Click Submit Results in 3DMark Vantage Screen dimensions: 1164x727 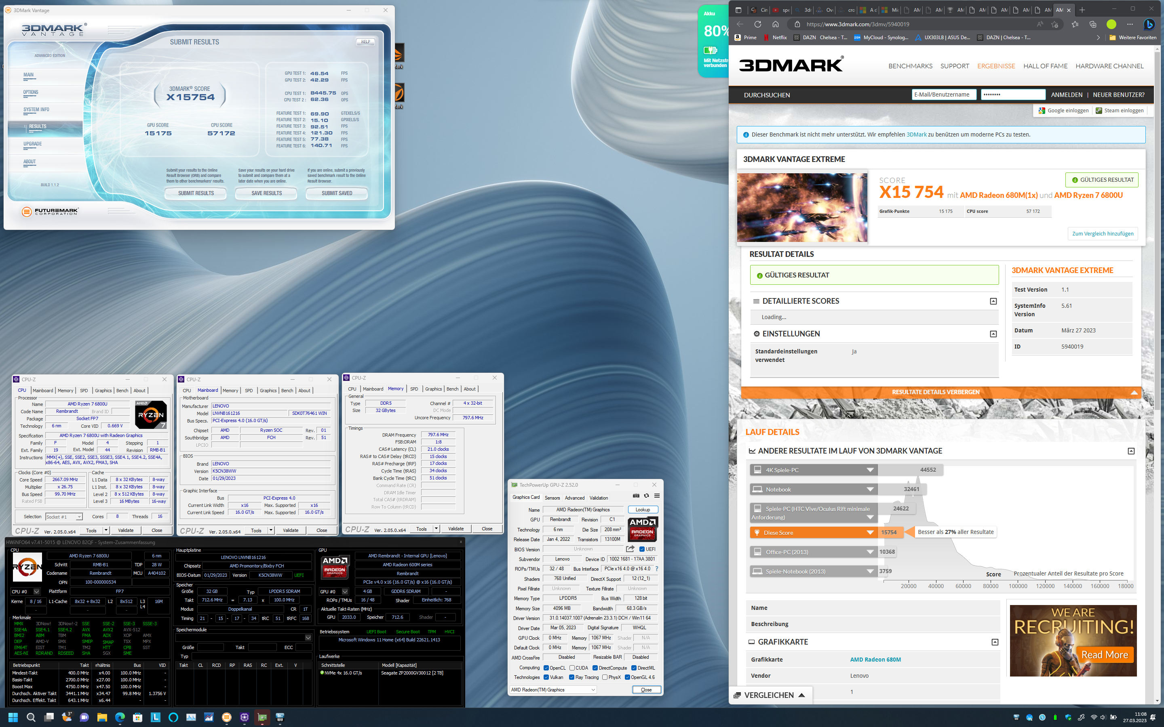tap(196, 193)
